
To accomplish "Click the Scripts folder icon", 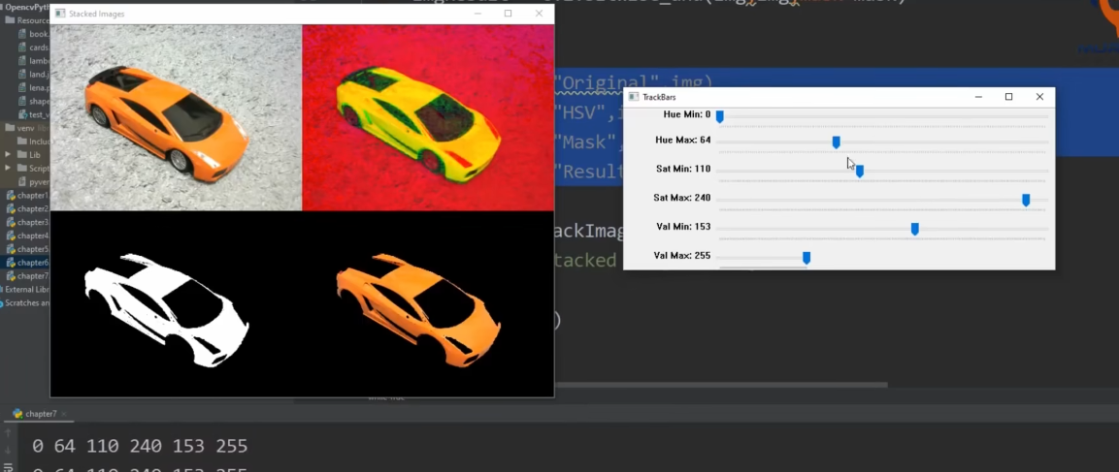I will click(x=21, y=169).
